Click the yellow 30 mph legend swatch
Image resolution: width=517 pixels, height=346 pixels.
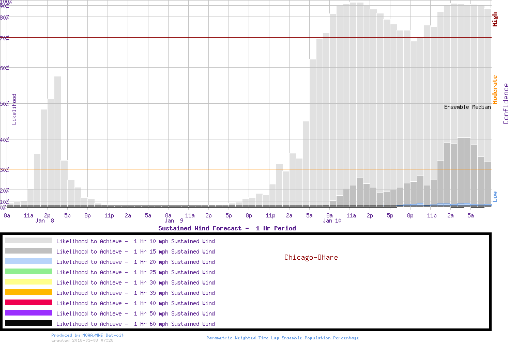click(28, 282)
